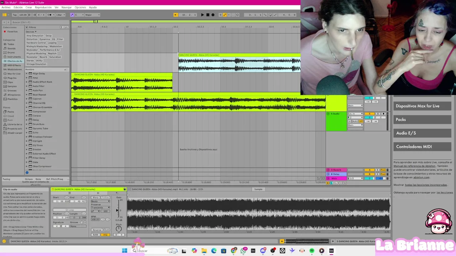Toggle the info view status bar icon
Viewport: 456px width, 256px height.
4,241
